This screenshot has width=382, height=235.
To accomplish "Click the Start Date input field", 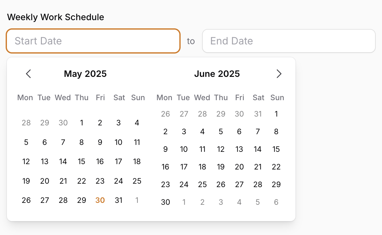I will pos(93,41).
